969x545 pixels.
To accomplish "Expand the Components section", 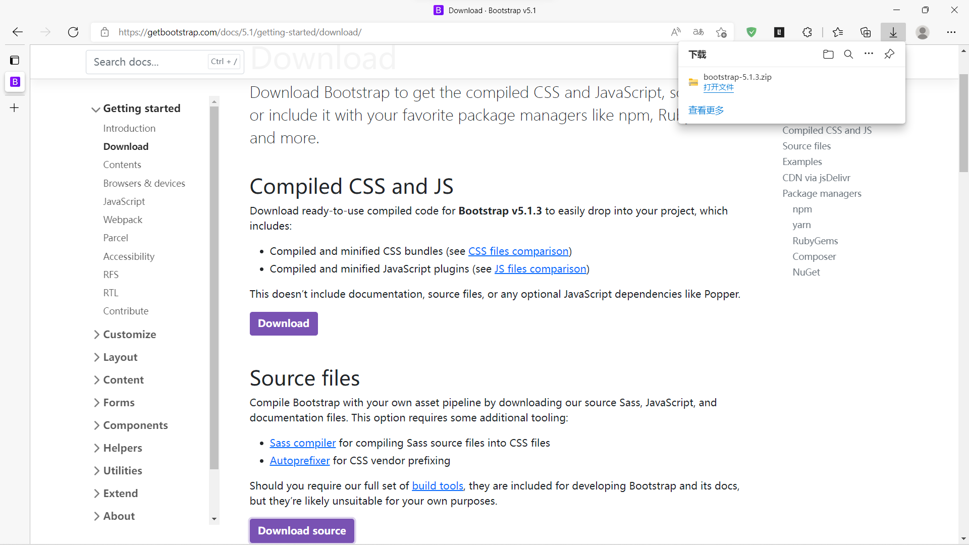I will (x=135, y=425).
